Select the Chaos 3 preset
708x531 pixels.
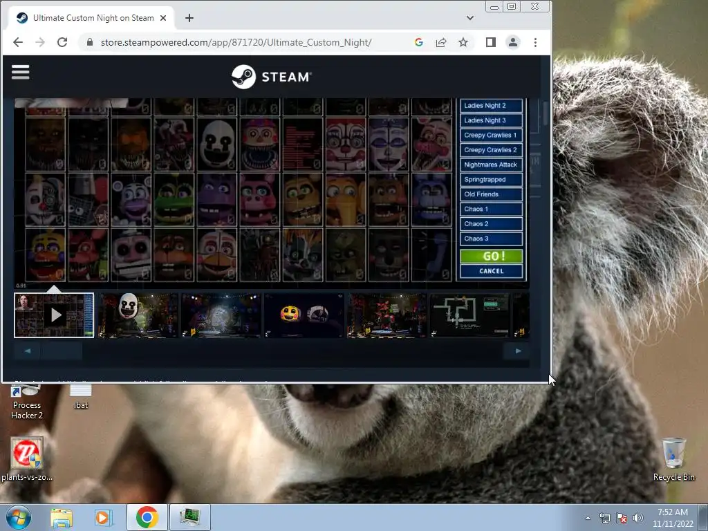point(492,239)
